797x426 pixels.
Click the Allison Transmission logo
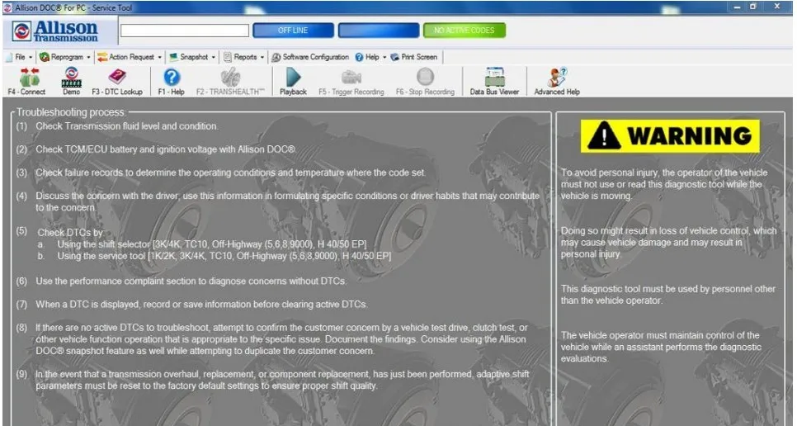pyautogui.click(x=55, y=31)
